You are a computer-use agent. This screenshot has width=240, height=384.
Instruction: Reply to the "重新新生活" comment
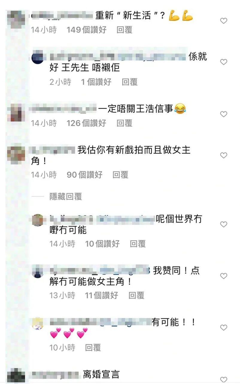click(x=124, y=30)
